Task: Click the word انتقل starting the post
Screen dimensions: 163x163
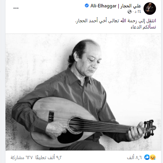Action: [x=151, y=21]
